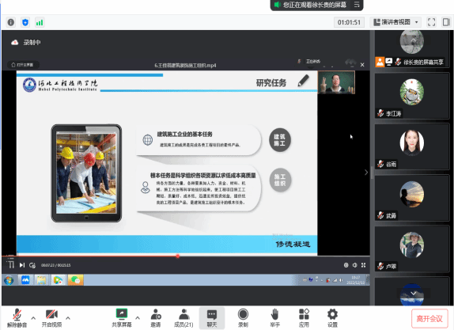This screenshot has height=330, width=454.
Task: Collapse the participant video side panel arrow
Action: click(x=366, y=173)
